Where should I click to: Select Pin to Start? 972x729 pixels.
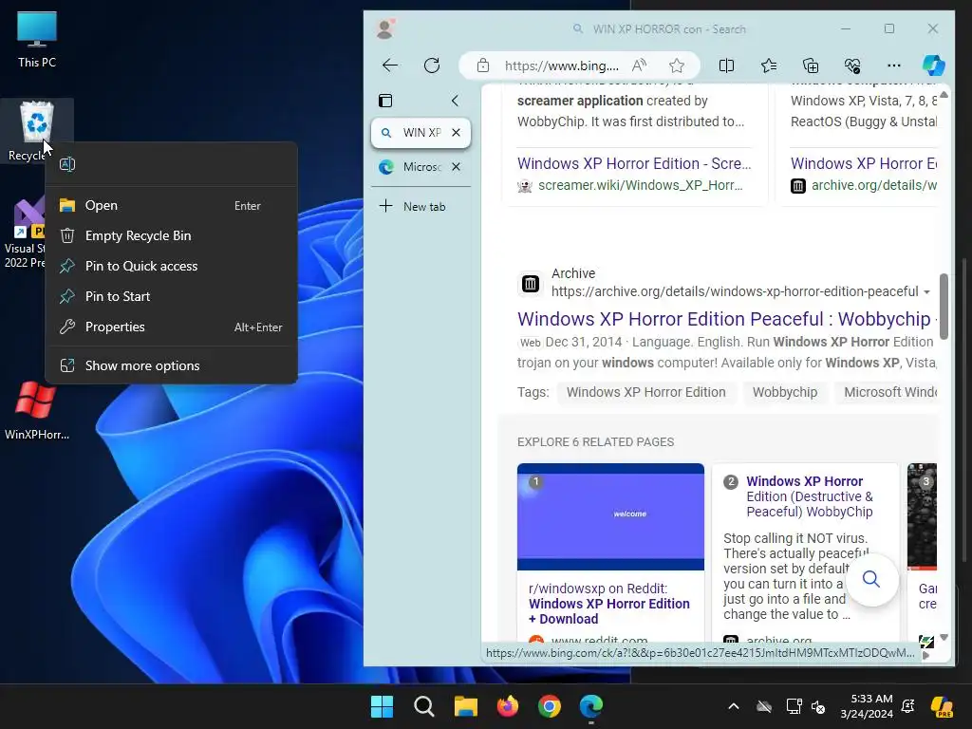tap(171, 296)
